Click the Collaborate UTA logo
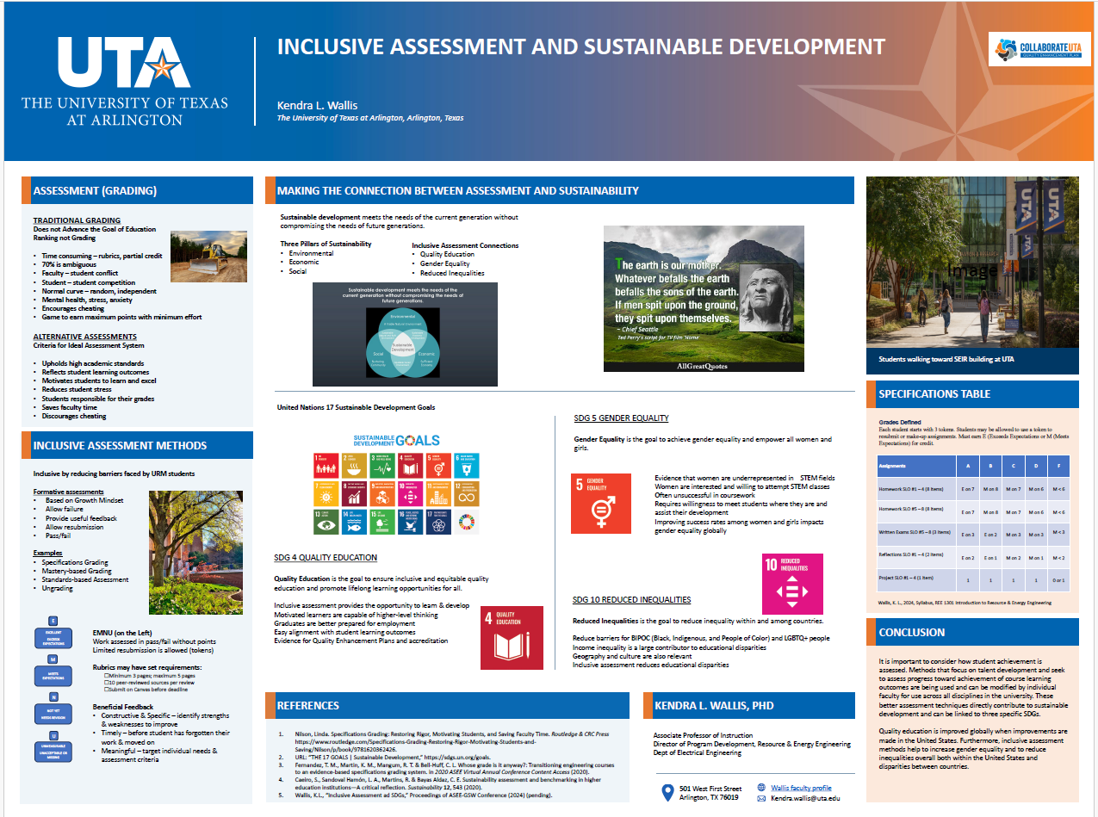1098x817 pixels. pos(1027,52)
